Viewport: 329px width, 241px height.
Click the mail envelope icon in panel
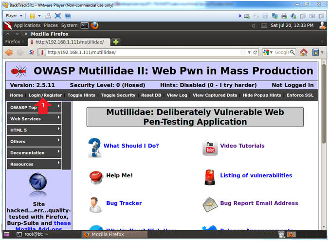pos(264,26)
